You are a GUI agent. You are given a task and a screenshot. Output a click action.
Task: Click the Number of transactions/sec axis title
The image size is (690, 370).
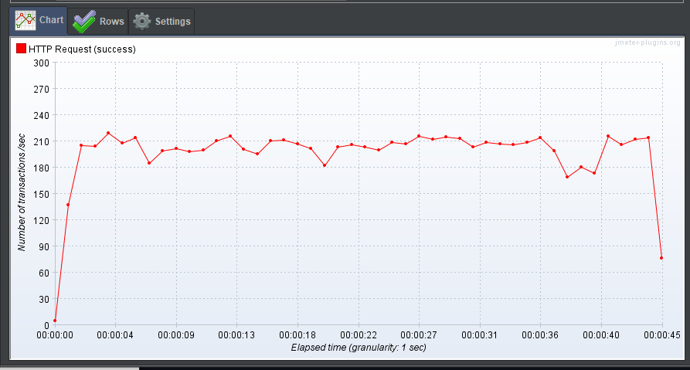coord(22,192)
